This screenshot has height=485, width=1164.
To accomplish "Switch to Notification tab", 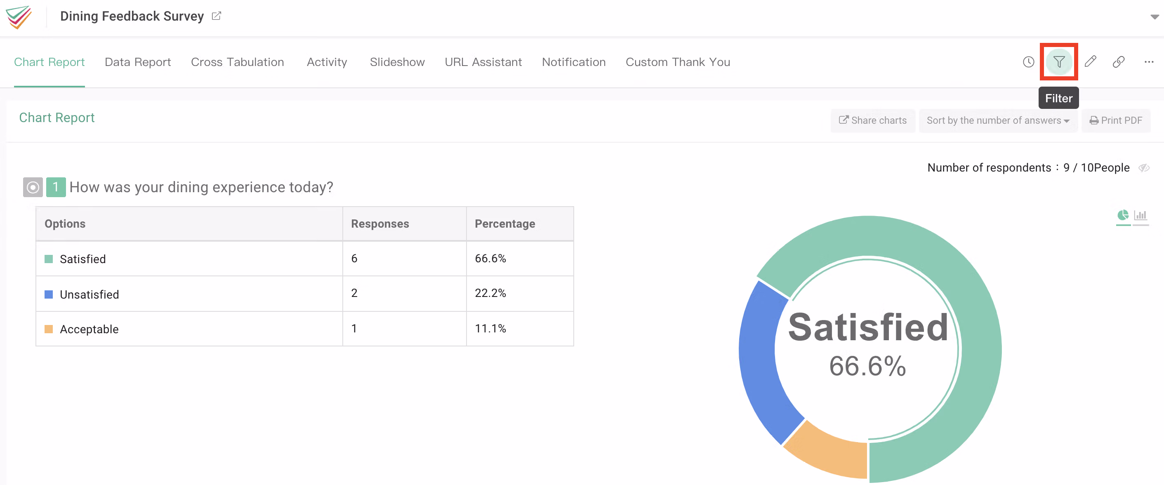I will click(x=573, y=62).
